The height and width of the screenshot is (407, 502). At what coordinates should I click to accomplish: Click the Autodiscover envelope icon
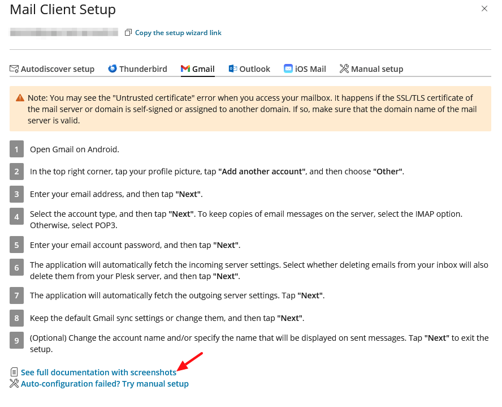point(14,69)
